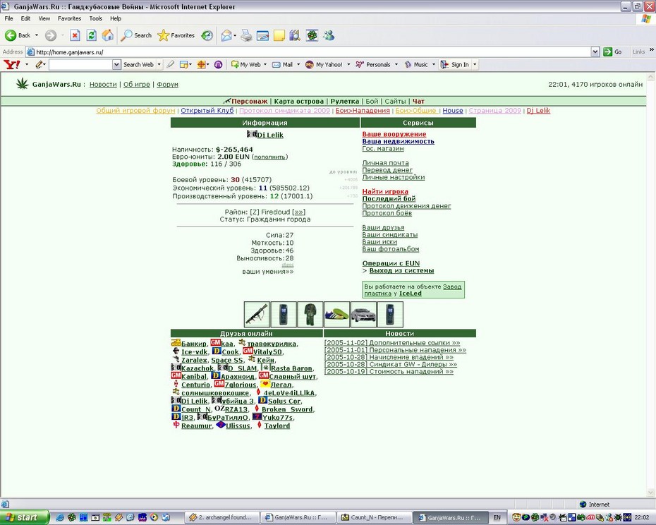Open the Карта острова navigation link
This screenshot has height=525, width=656.
pos(298,102)
